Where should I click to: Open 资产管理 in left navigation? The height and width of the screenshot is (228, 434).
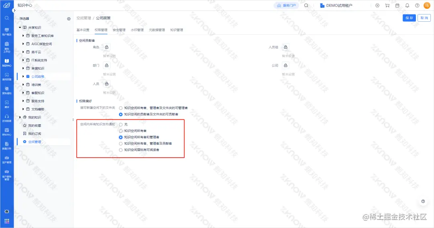click(x=7, y=160)
